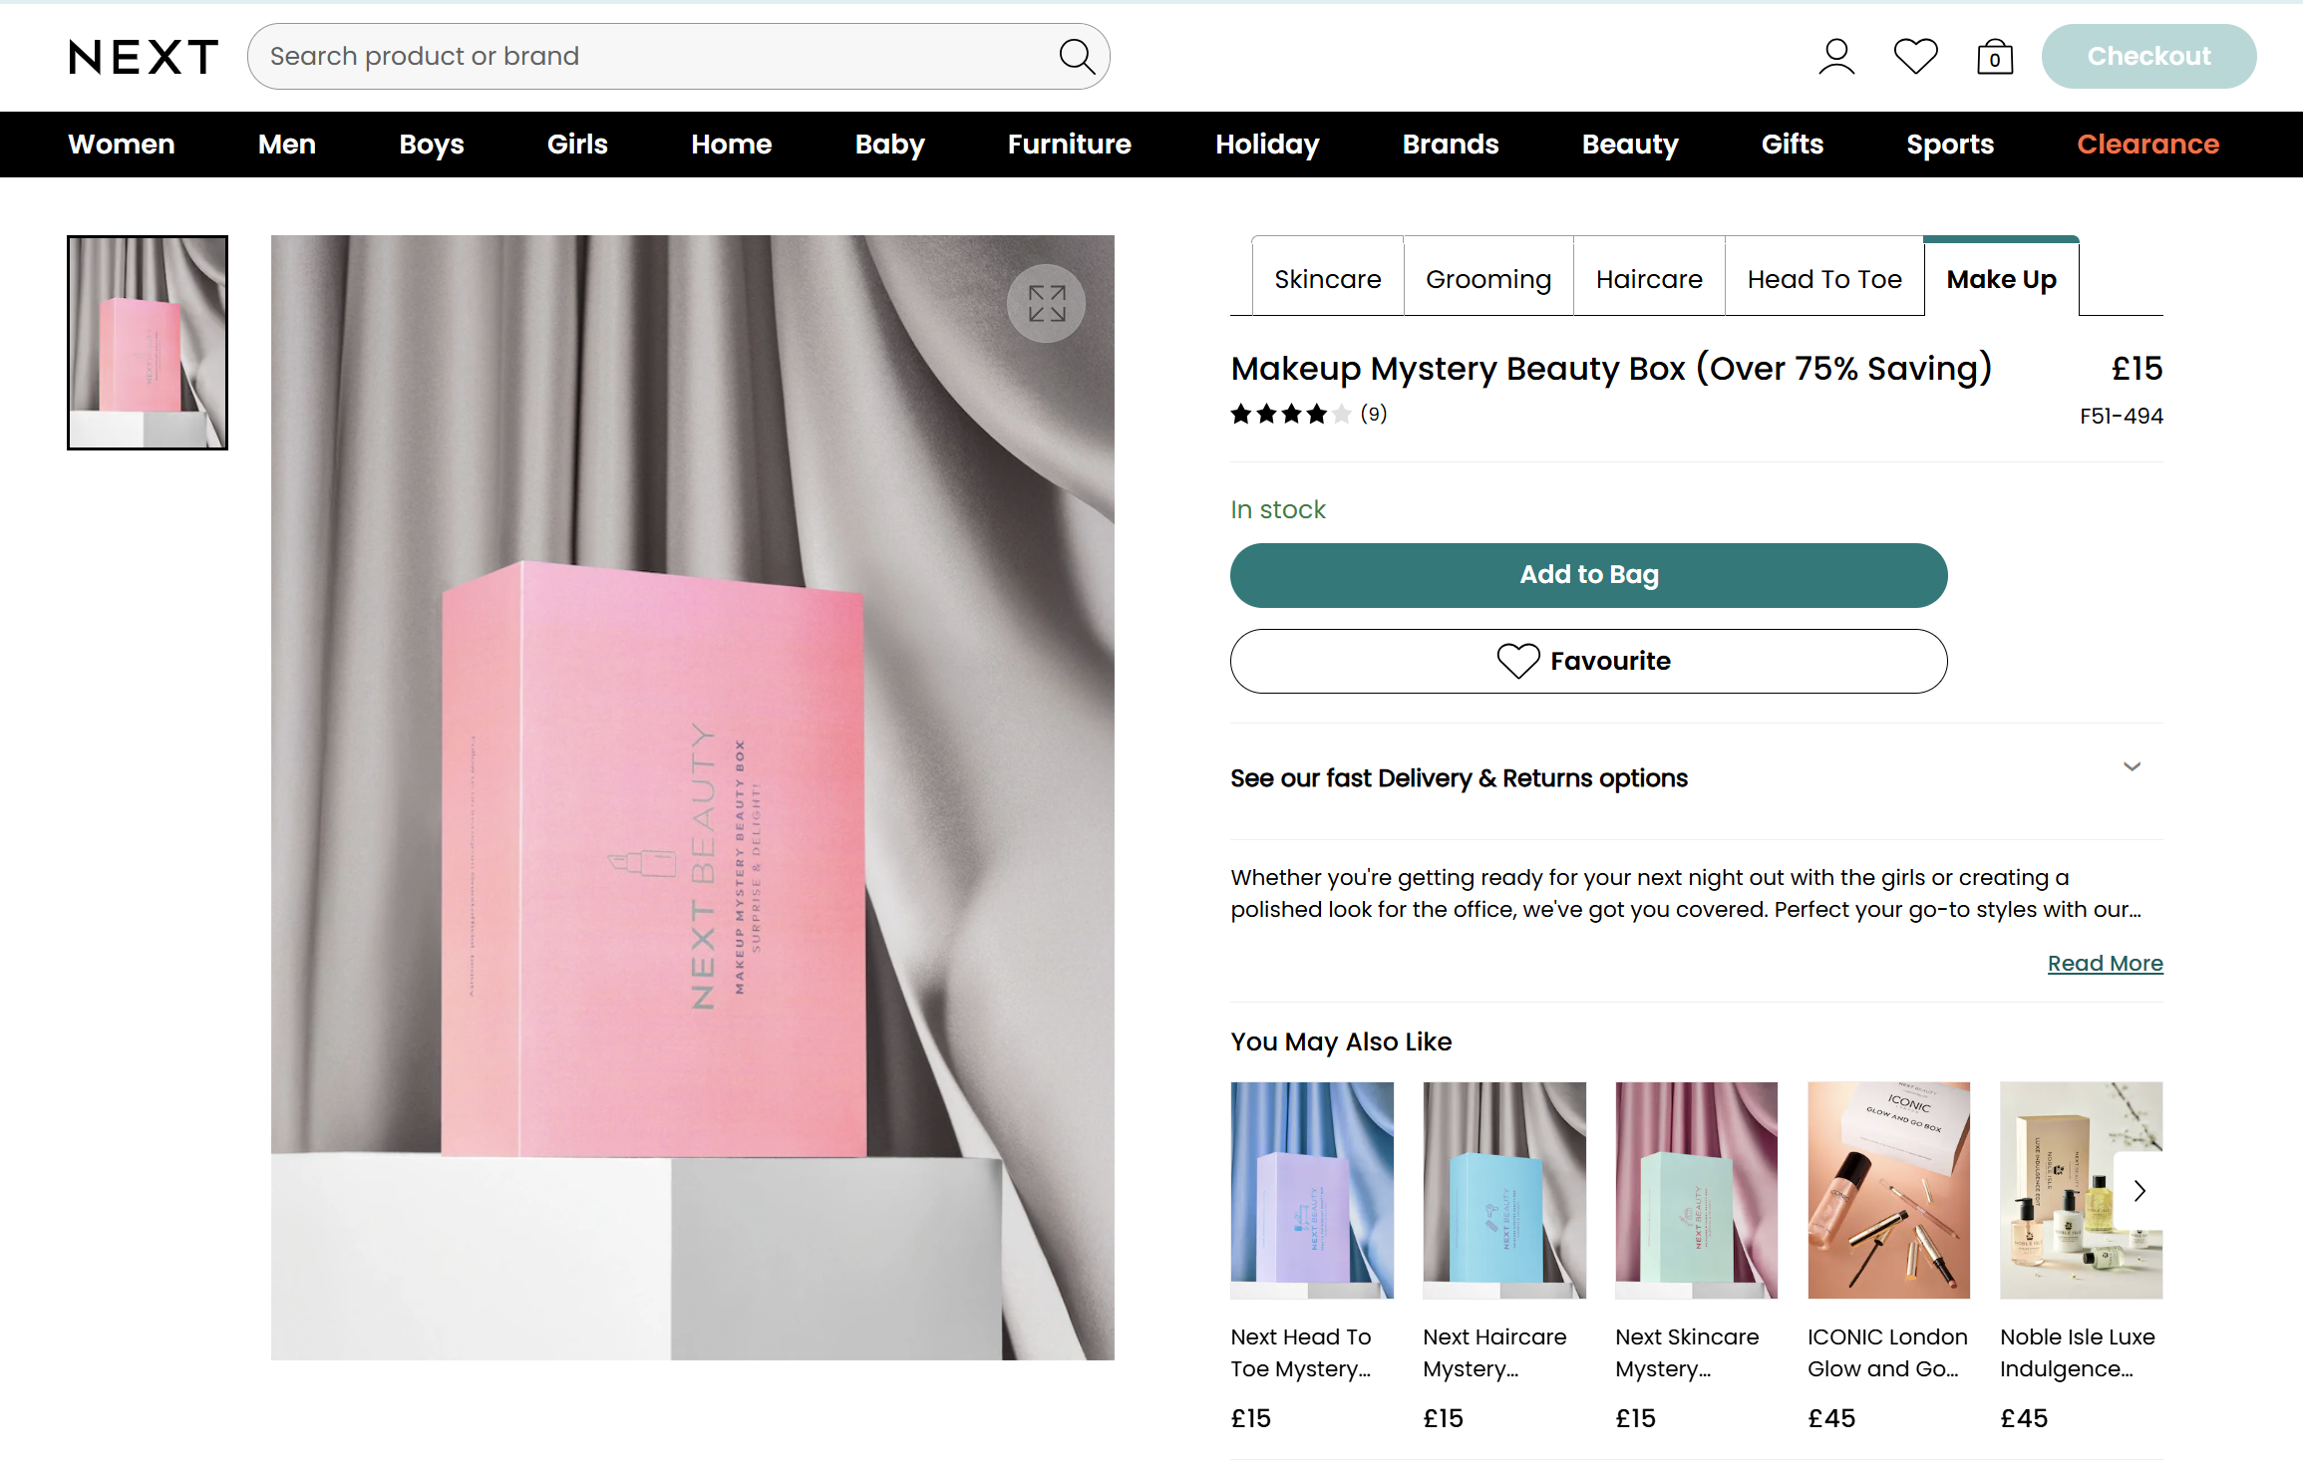Add the mystery box to bag
The image size is (2303, 1479).
(1588, 575)
